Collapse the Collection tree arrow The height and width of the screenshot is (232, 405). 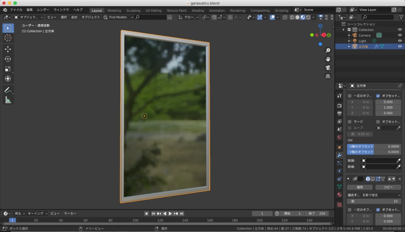point(344,30)
